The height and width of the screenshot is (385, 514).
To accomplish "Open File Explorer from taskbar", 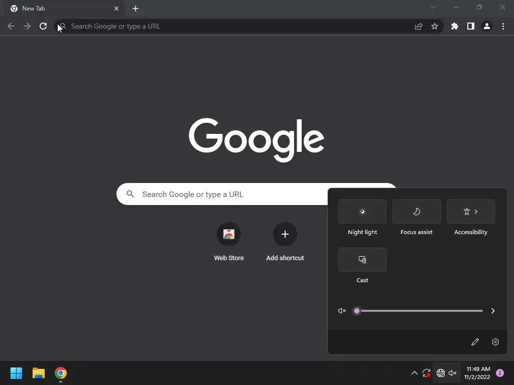I will pos(38,373).
